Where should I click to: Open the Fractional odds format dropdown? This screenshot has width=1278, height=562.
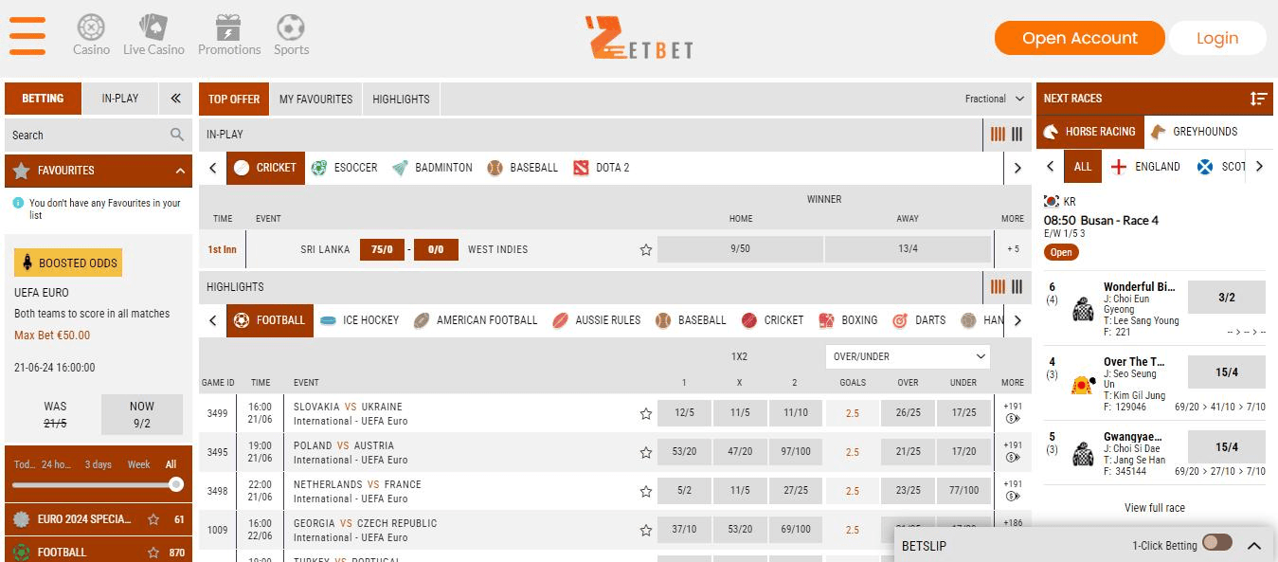pos(995,99)
